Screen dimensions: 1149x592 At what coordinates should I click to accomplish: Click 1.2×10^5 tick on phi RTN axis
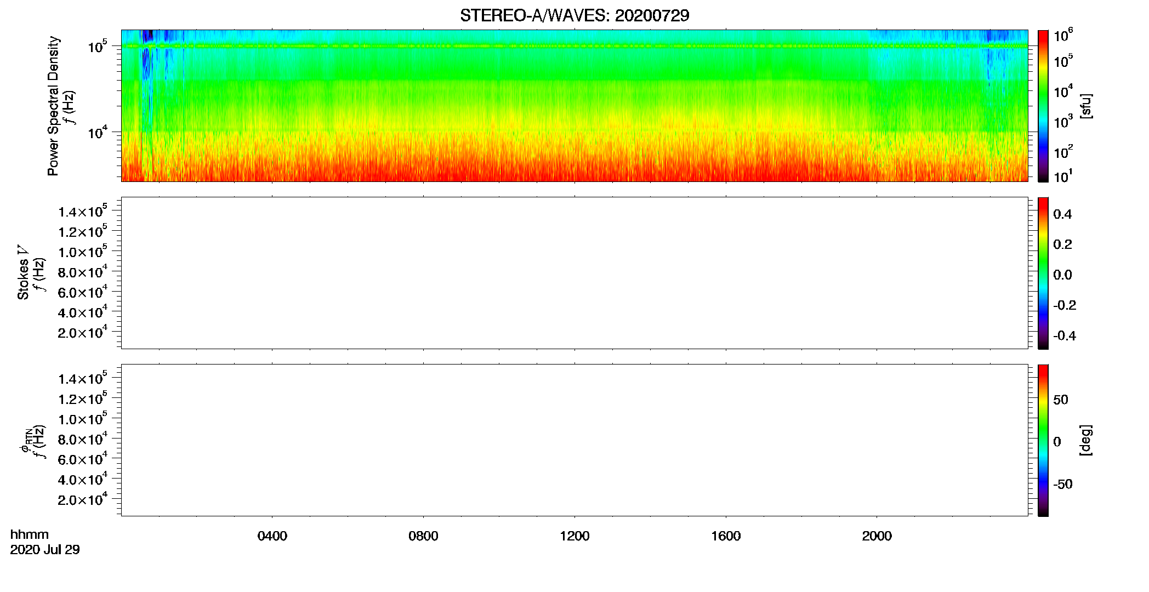83,399
